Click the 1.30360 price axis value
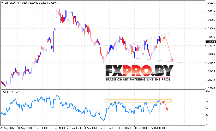Image resolution: width=216 pixels, height=131 pixels. pos(211,63)
